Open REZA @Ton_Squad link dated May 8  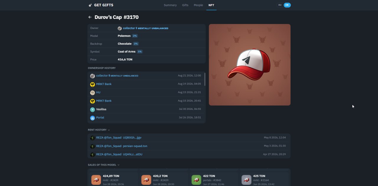[x=109, y=138]
